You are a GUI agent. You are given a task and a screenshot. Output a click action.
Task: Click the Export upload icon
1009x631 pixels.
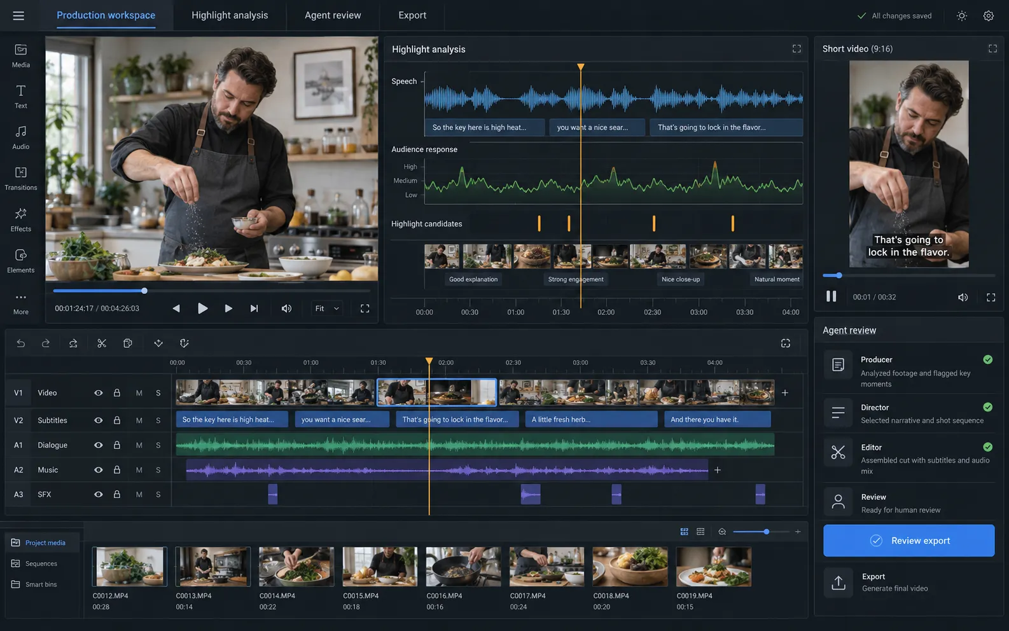tap(839, 583)
